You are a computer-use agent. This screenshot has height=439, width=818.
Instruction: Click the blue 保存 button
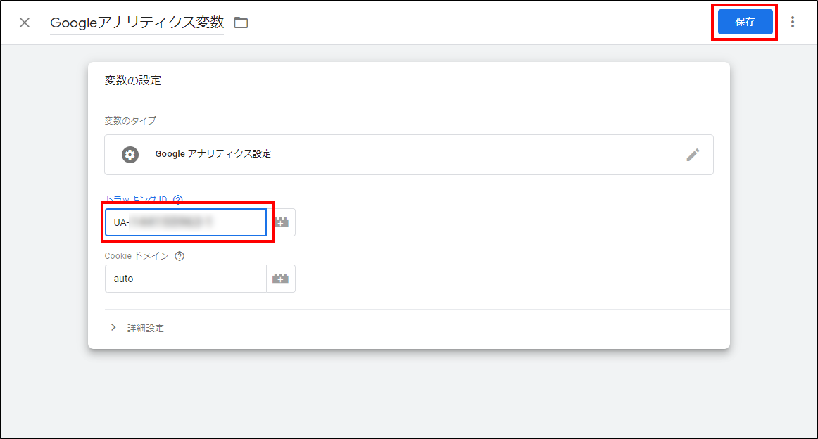(745, 22)
